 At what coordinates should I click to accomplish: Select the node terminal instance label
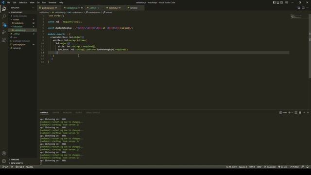pos(283,112)
